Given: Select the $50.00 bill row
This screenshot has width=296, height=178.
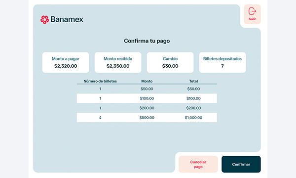Looking at the screenshot, I should 147,89.
